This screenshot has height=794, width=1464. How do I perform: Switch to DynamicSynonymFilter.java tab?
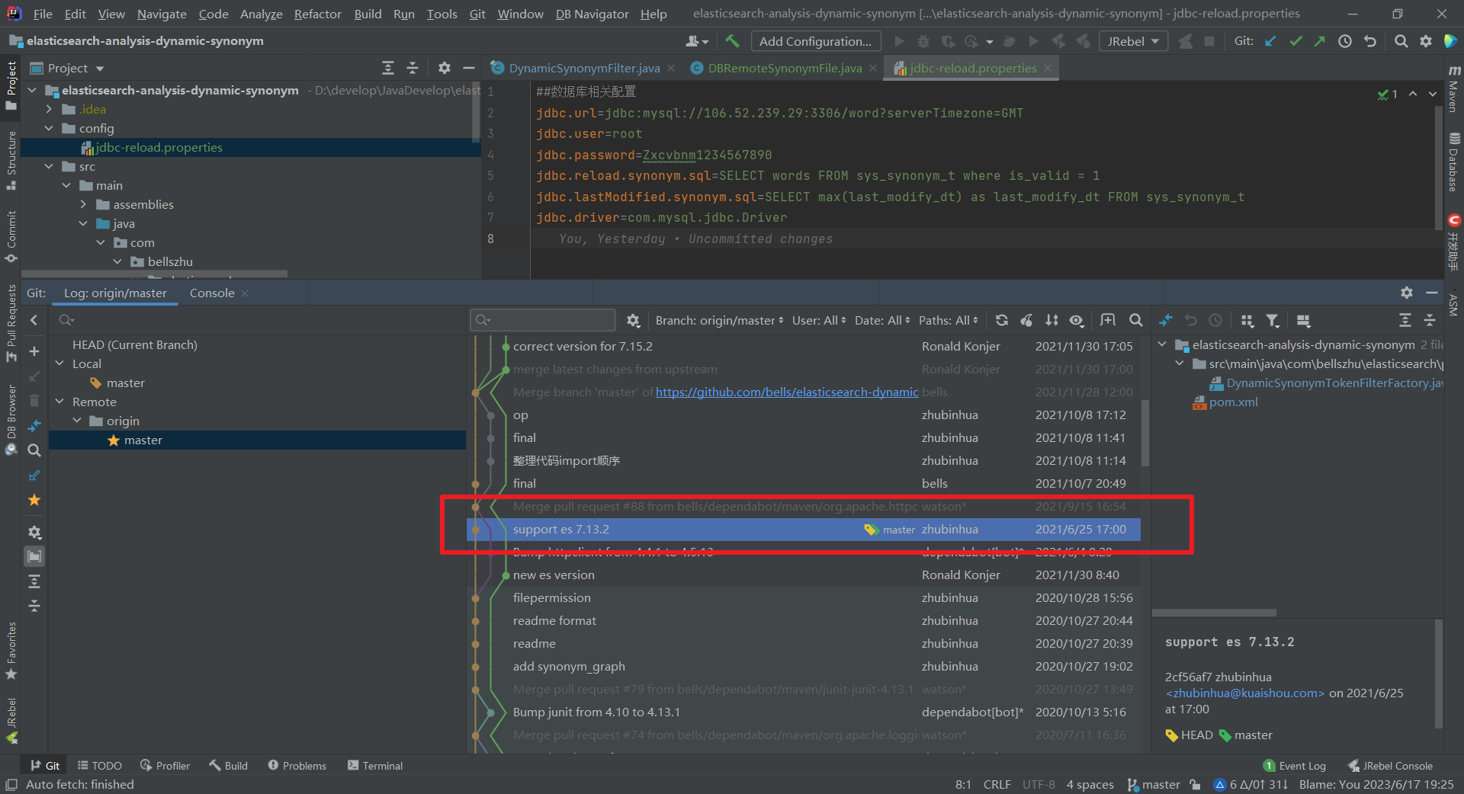coord(584,68)
